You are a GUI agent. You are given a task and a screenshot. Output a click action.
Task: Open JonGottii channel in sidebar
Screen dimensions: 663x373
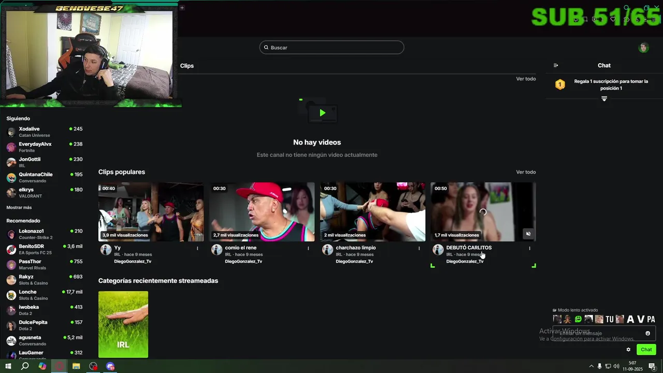(45, 162)
